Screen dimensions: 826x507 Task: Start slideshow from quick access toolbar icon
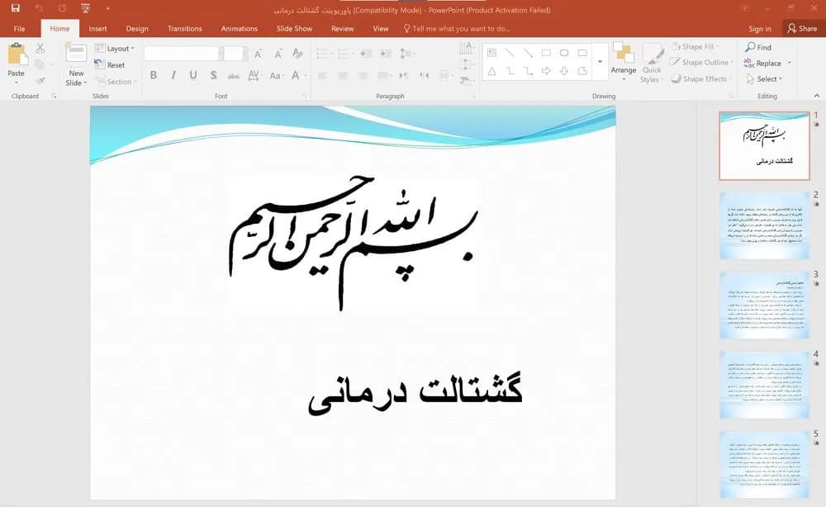pyautogui.click(x=85, y=8)
